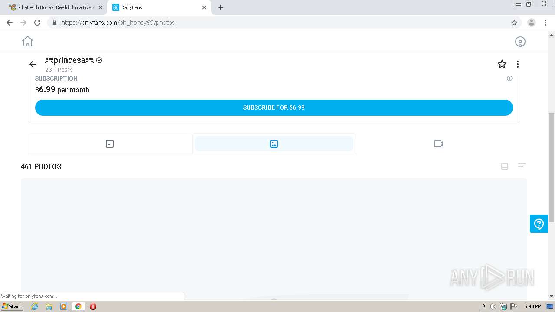Image resolution: width=555 pixels, height=312 pixels.
Task: Click the $6.99 per month price text
Action: (62, 90)
